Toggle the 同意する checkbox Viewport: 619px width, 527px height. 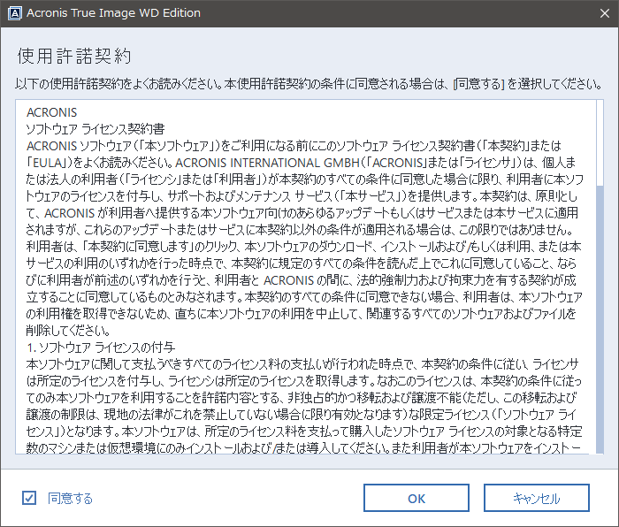tap(29, 498)
